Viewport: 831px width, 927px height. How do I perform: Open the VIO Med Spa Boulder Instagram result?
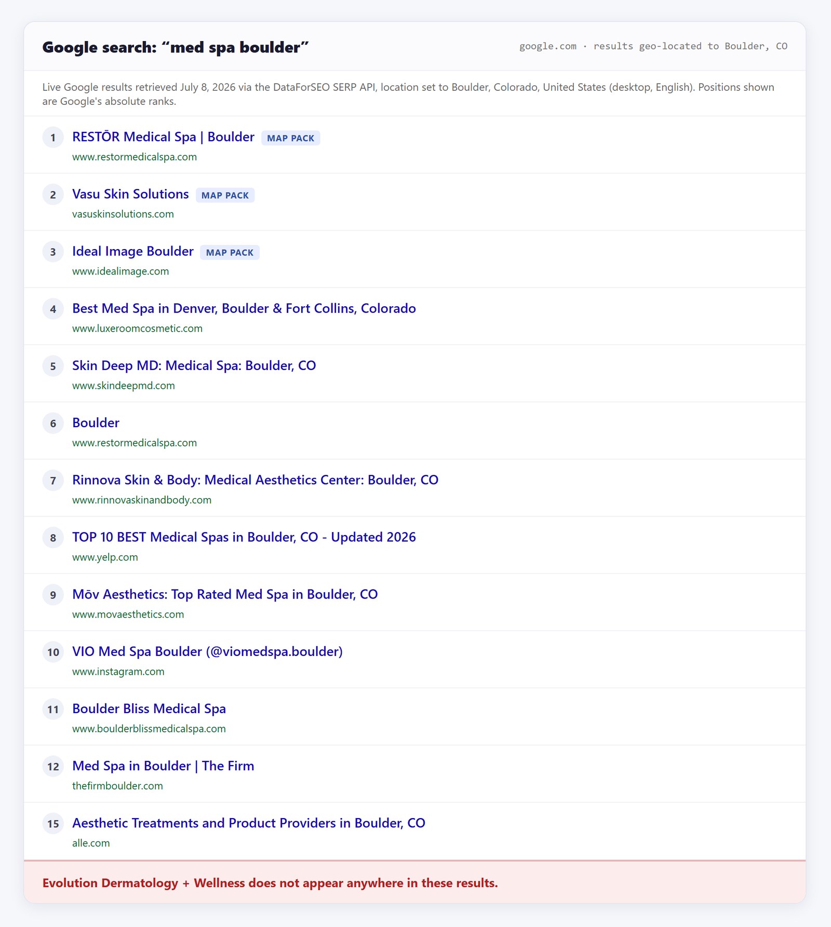pyautogui.click(x=207, y=651)
